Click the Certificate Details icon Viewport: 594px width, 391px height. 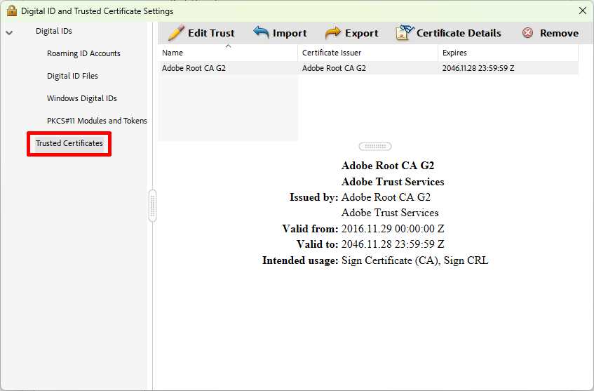coord(405,33)
